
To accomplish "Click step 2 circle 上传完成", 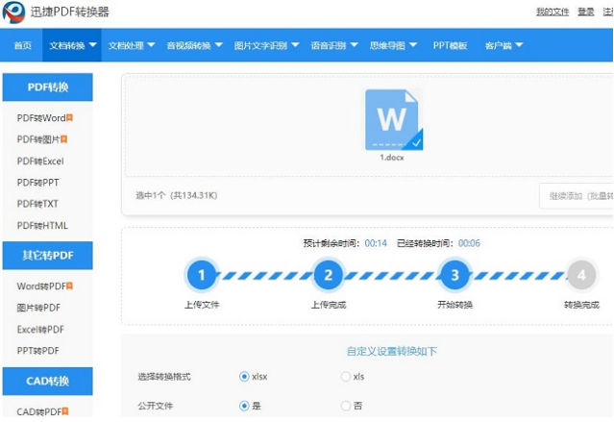I will pos(329,275).
